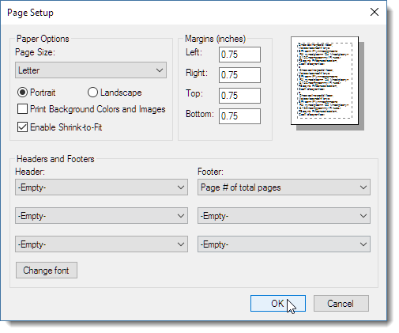Click the Left margin input field
Screen dimensions: 399x333
pyautogui.click(x=239, y=55)
